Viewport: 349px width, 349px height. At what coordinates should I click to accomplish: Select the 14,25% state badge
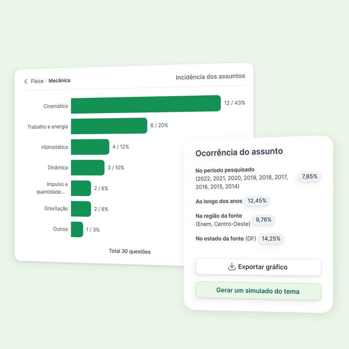click(x=271, y=239)
